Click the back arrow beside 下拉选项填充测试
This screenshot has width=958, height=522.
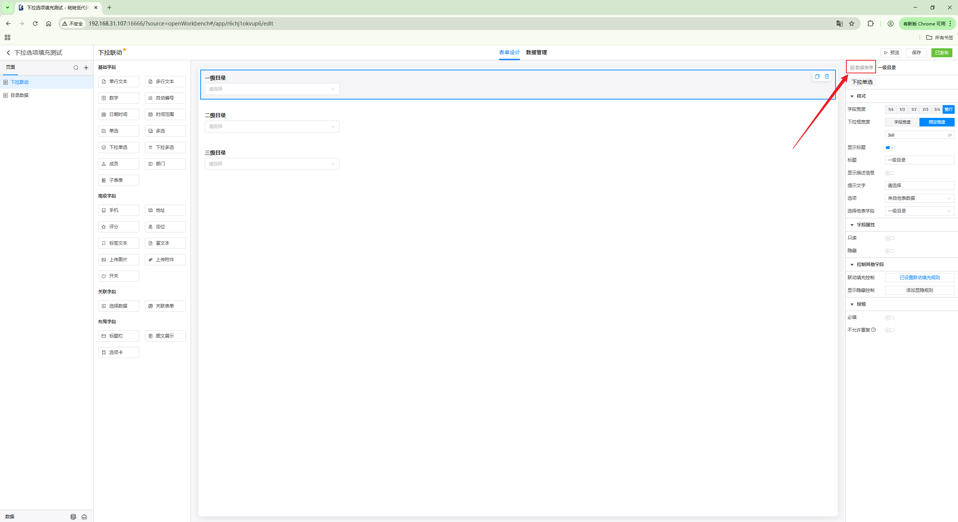pyautogui.click(x=8, y=53)
